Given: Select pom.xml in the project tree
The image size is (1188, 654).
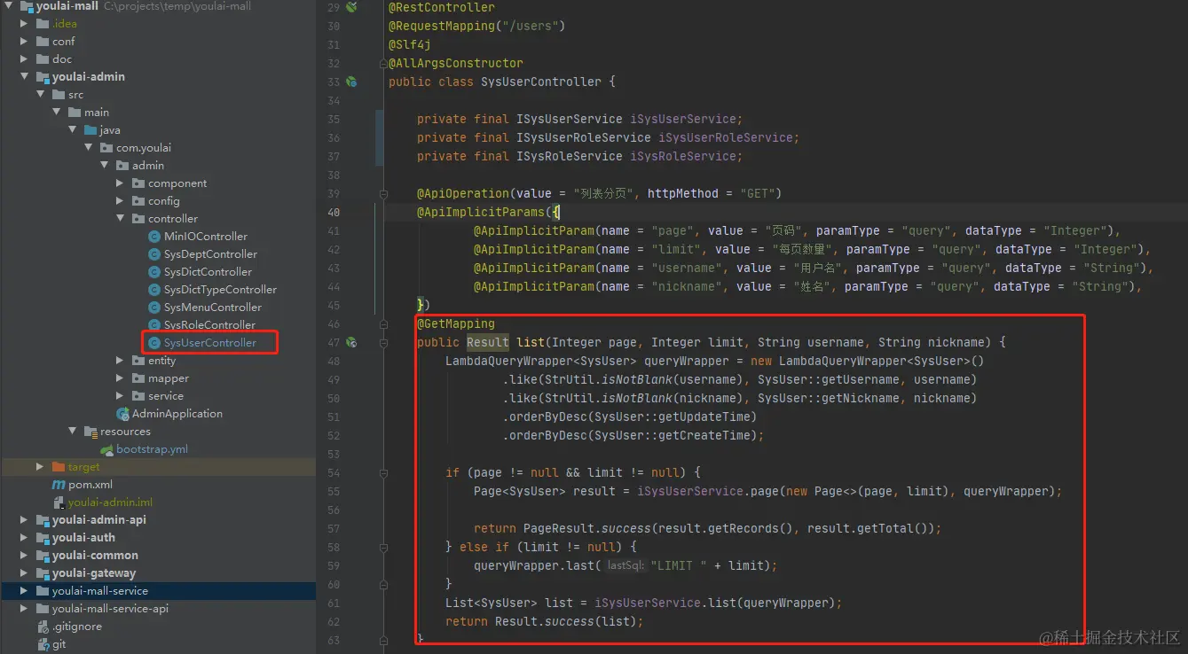Looking at the screenshot, I should (90, 485).
